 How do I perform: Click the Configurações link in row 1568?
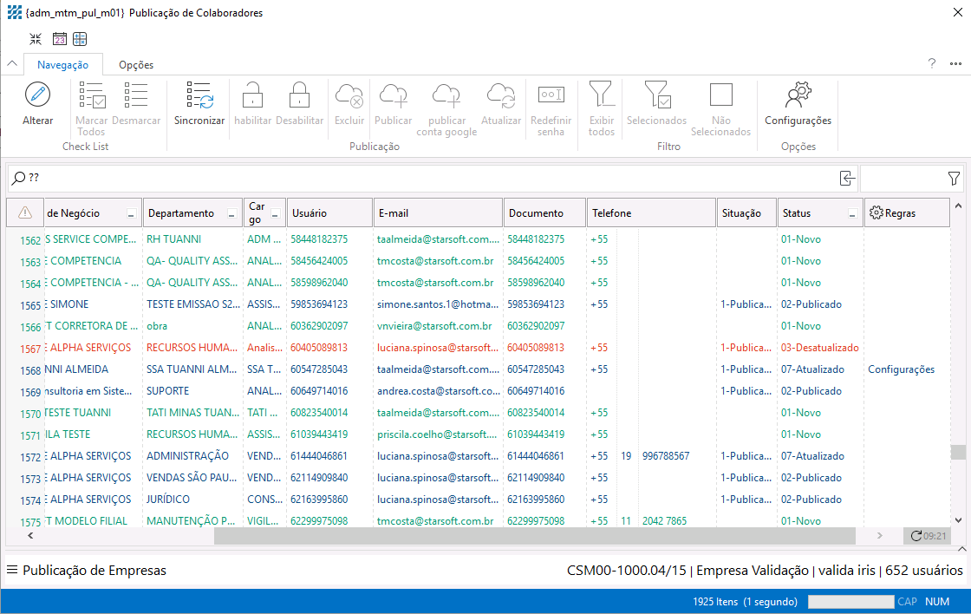(x=901, y=369)
